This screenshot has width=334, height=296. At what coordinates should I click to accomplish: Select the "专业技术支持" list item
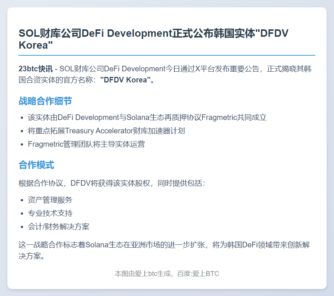tap(49, 213)
